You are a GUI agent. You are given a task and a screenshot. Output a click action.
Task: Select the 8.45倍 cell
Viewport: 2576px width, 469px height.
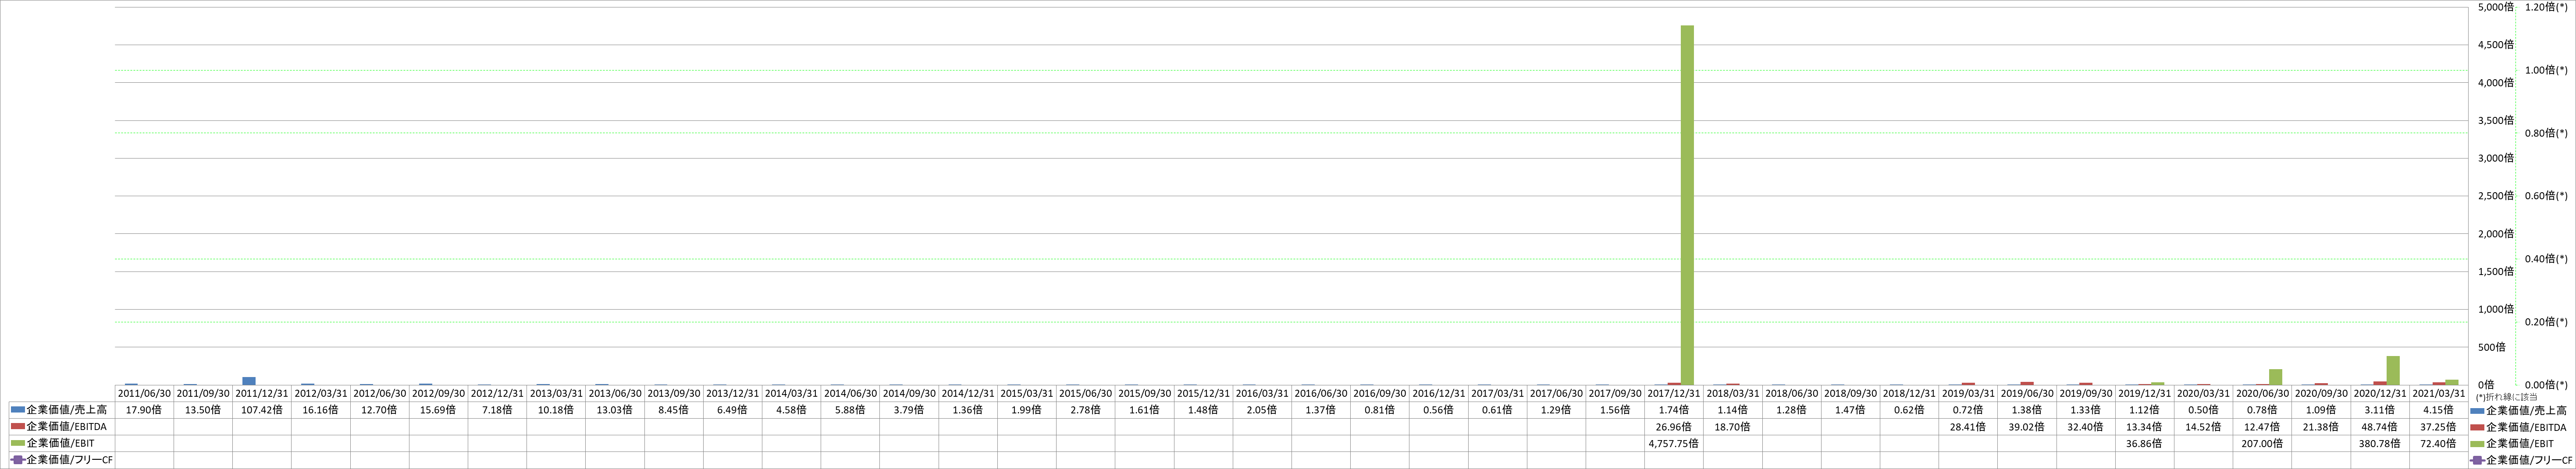[674, 410]
